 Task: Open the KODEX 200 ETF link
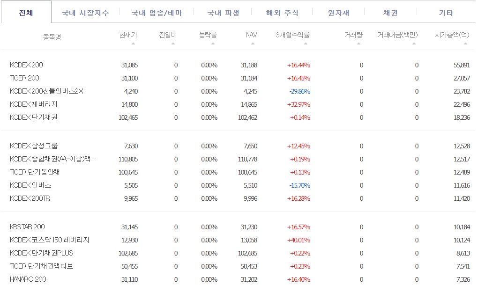26,65
